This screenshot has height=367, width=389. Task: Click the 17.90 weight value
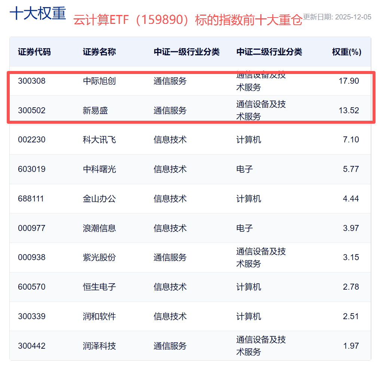[x=349, y=81]
